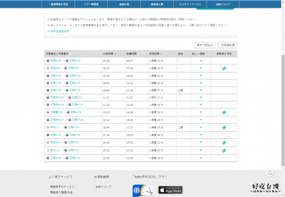Open the 条件で絞込み filter dropdown

pyautogui.click(x=206, y=44)
